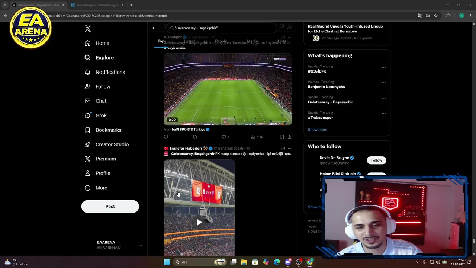Launch Grok from the sidebar
This screenshot has width=476, height=268.
tap(95, 115)
